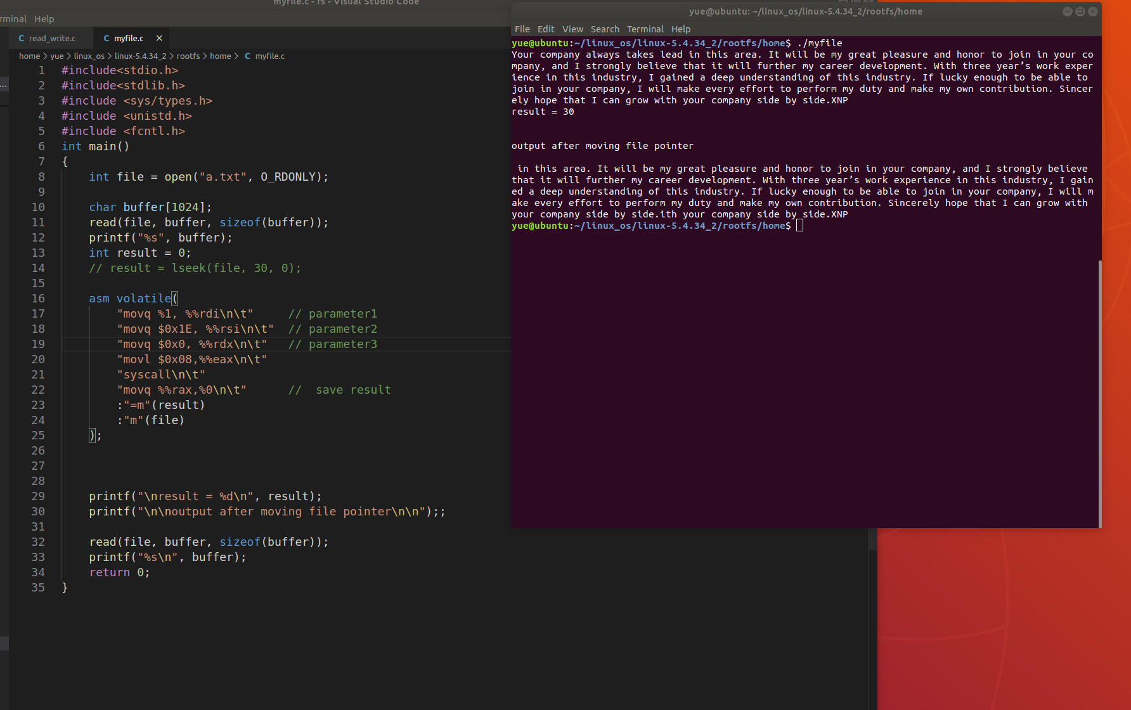This screenshot has width=1131, height=710.
Task: Open the File menu in the terminal window
Action: tap(522, 29)
